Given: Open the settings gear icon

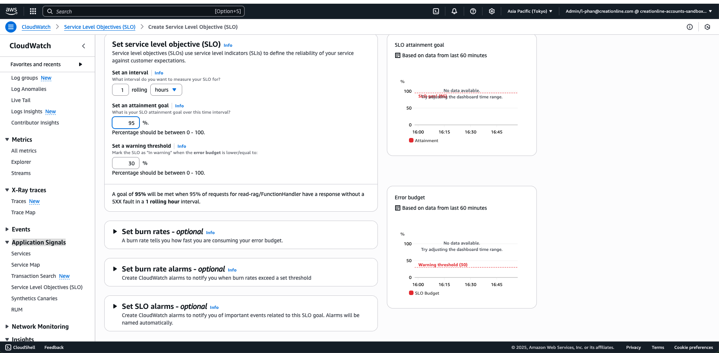Looking at the screenshot, I should 491,11.
